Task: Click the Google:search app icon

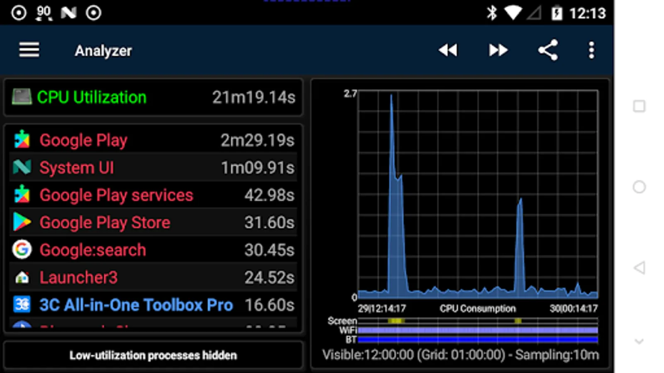Action: tap(22, 249)
